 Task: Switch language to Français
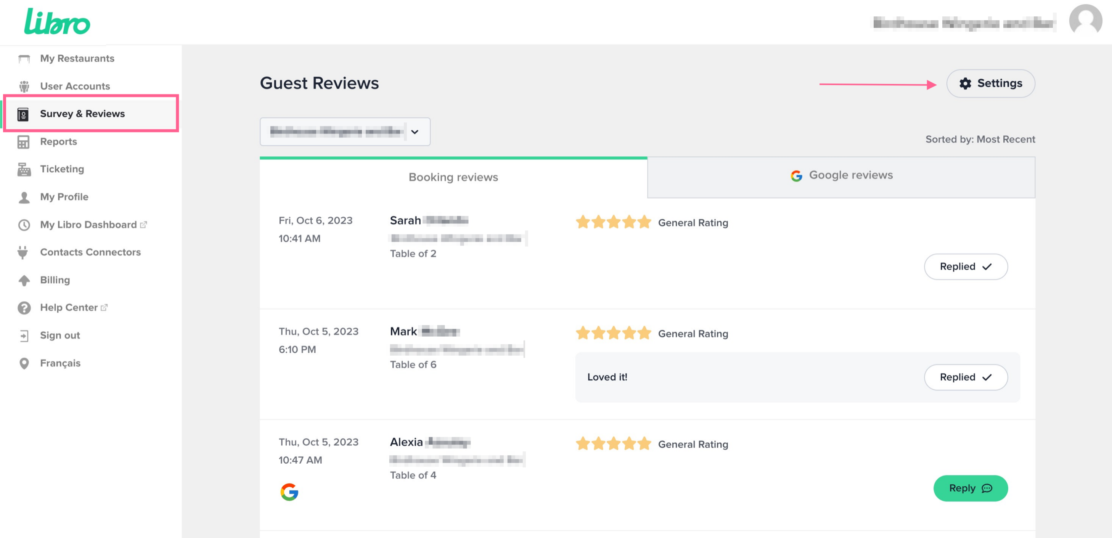[60, 363]
